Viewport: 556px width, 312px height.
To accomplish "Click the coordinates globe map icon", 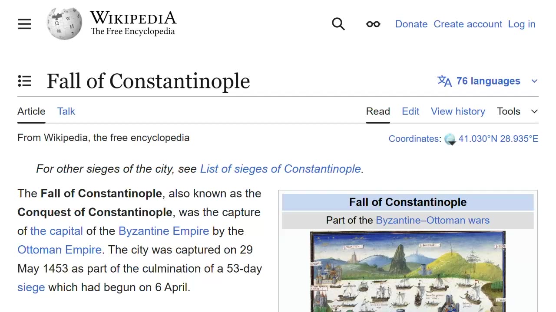I will pos(450,139).
